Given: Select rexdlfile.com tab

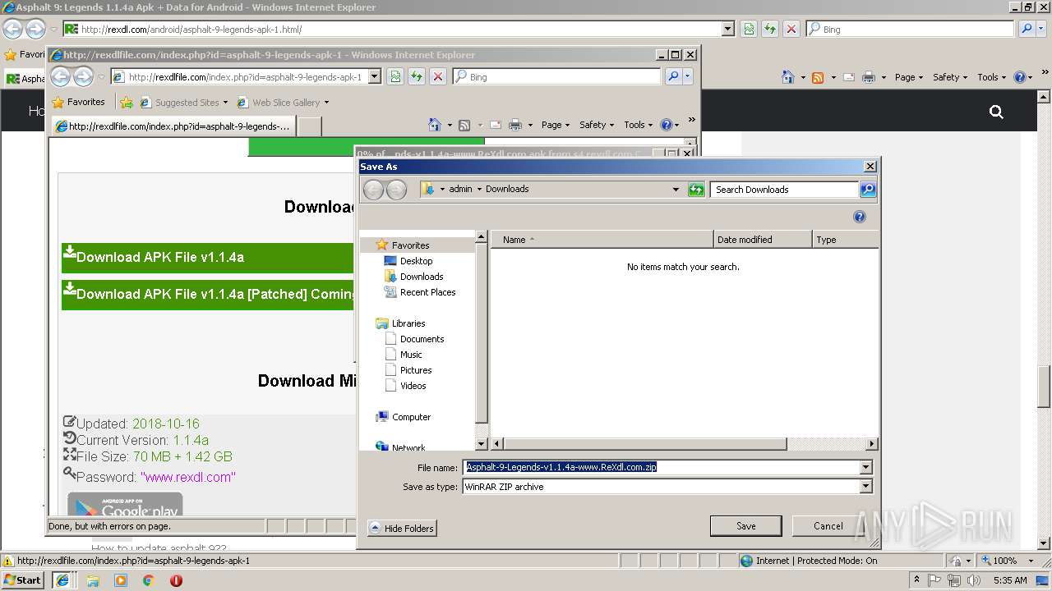Looking at the screenshot, I should (173, 126).
